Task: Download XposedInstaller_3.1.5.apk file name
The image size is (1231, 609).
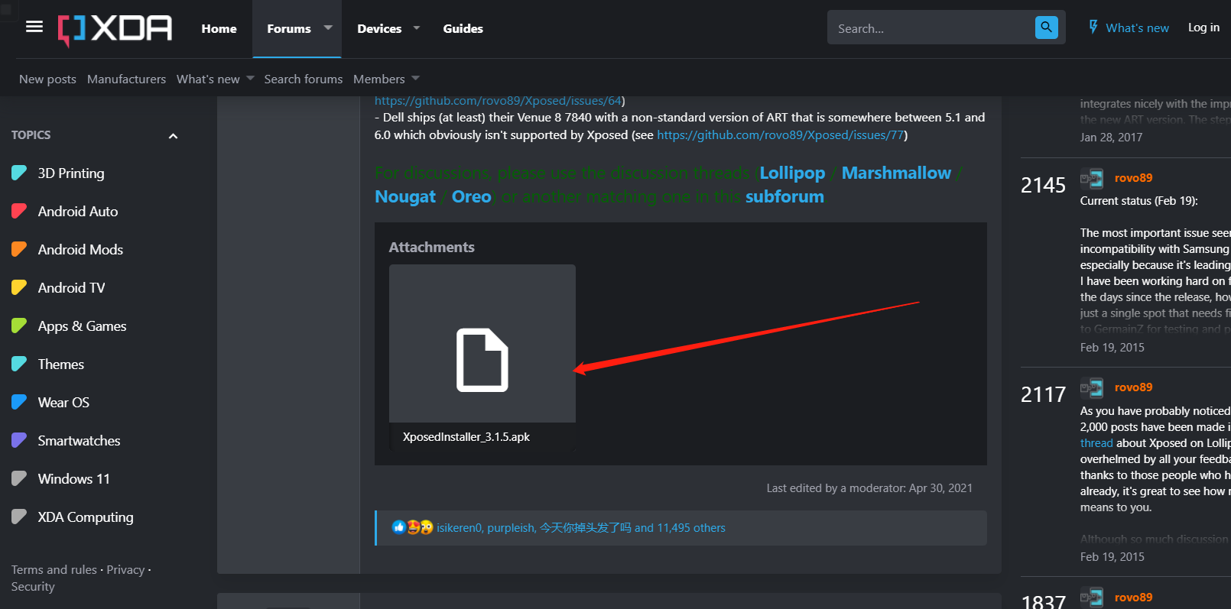Action: [x=466, y=437]
